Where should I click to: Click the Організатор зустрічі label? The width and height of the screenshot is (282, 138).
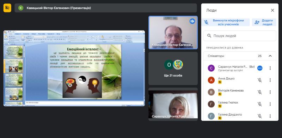pos(231,70)
